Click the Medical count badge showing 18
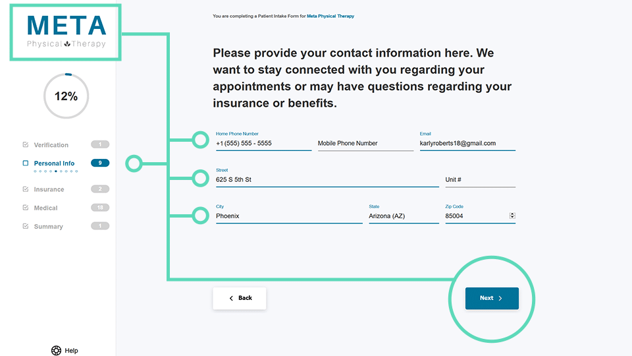The image size is (632, 356). (100, 208)
